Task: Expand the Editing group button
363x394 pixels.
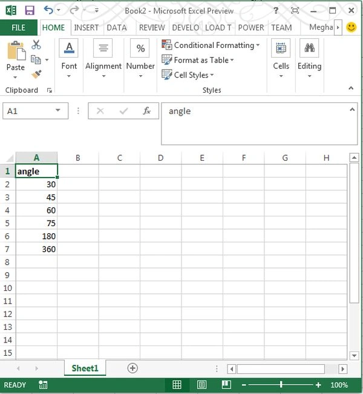Action: (309, 58)
